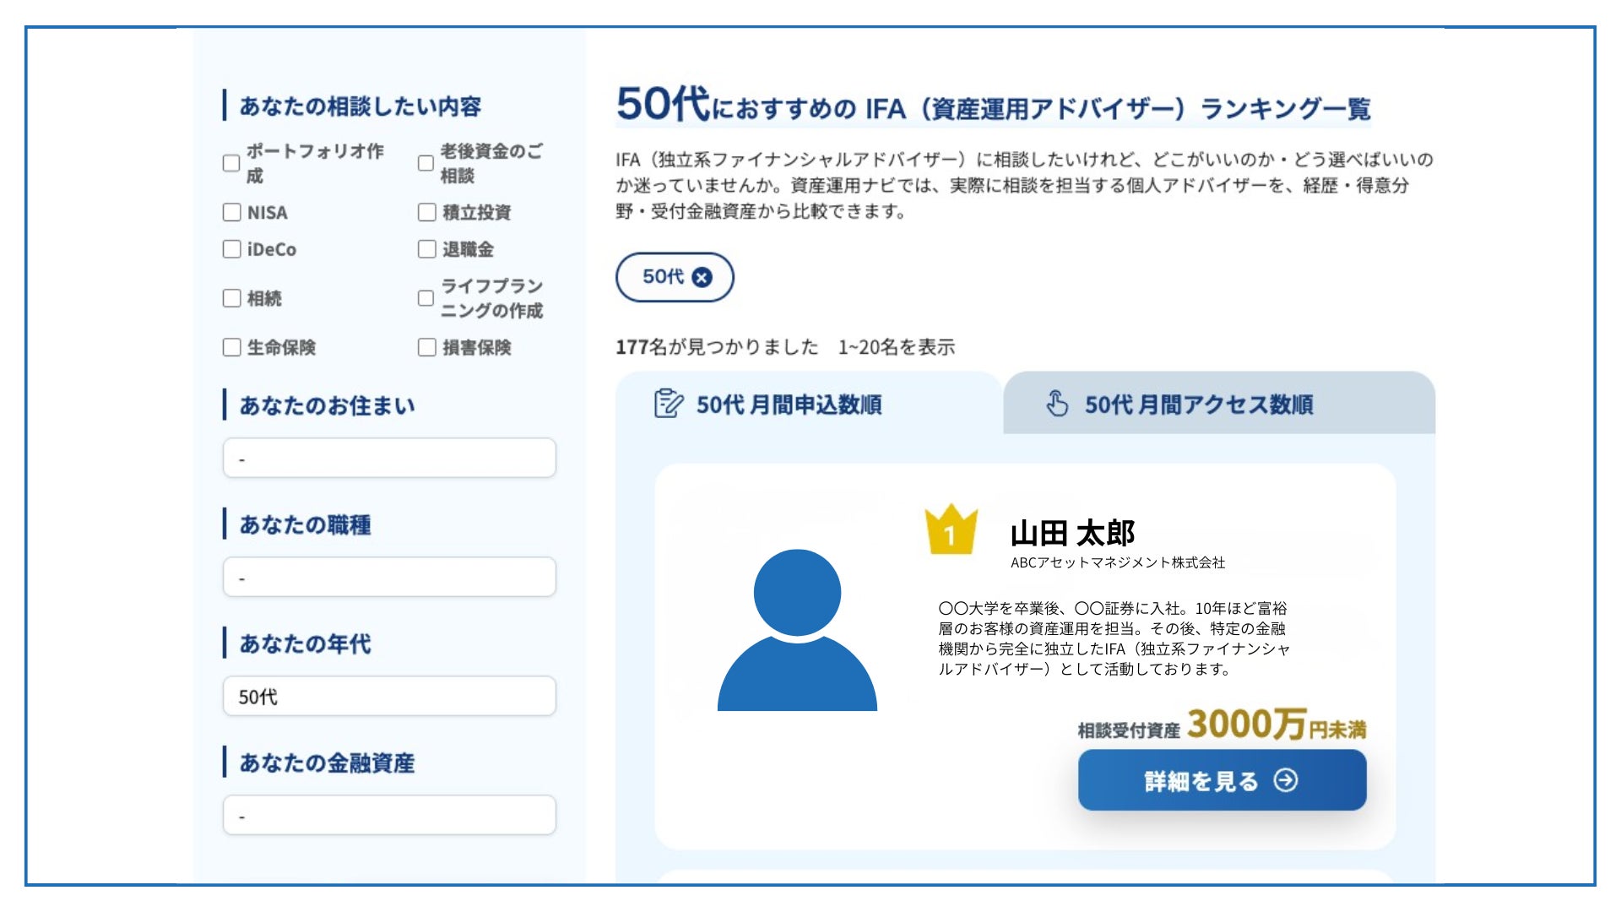Image resolution: width=1621 pixels, height=912 pixels.
Task: Tick the 相続 checkbox
Action: click(x=231, y=298)
